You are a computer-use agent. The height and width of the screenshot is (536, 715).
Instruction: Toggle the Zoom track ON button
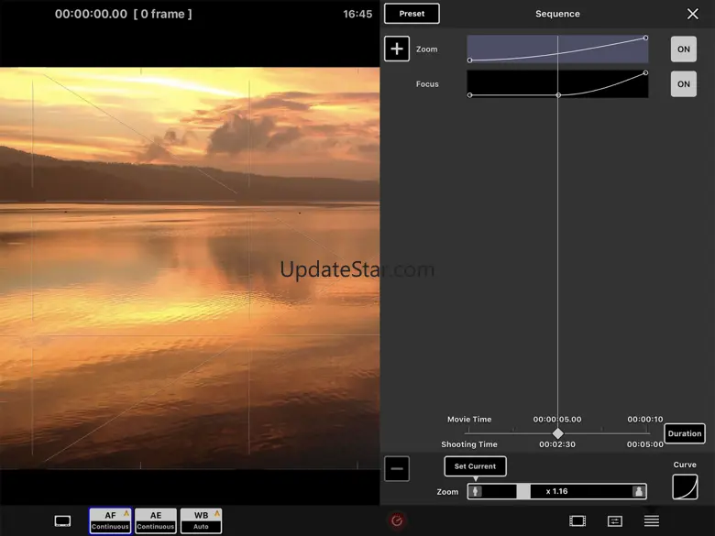683,49
